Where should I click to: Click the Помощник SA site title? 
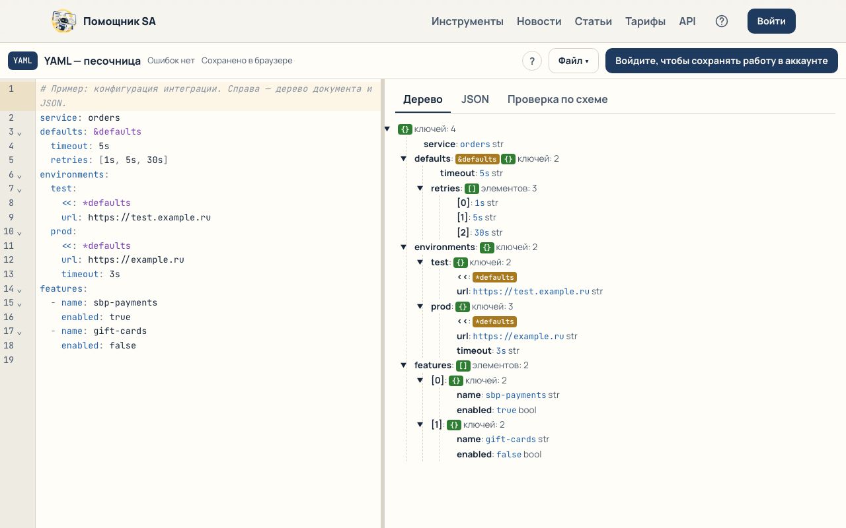pyautogui.click(x=120, y=21)
